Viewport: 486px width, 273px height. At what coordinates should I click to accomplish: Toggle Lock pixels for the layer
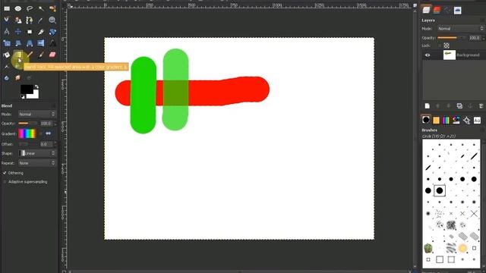coord(439,45)
